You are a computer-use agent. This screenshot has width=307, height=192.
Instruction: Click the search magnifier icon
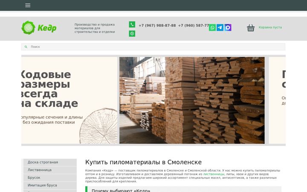[x=26, y=47]
